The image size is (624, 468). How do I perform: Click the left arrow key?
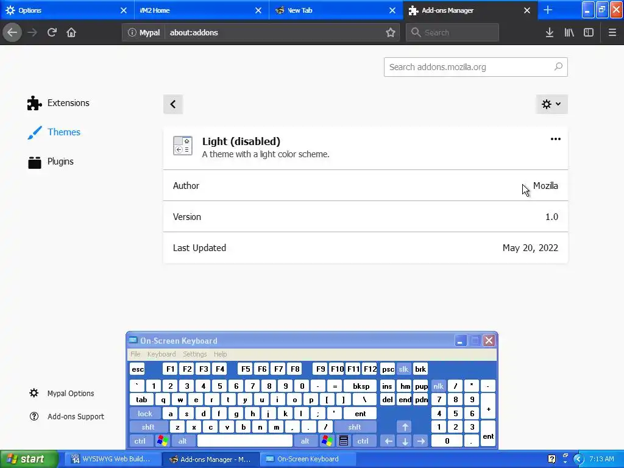(x=388, y=441)
